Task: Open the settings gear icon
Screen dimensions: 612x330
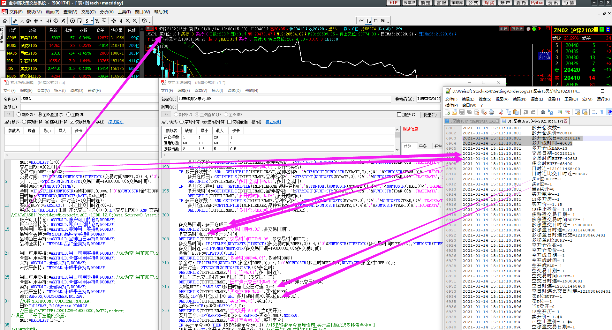Action: coord(144,21)
